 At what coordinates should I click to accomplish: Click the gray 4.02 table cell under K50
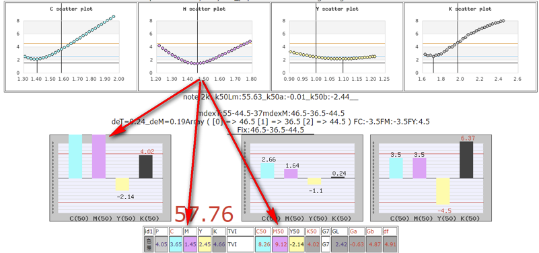coord(313,245)
